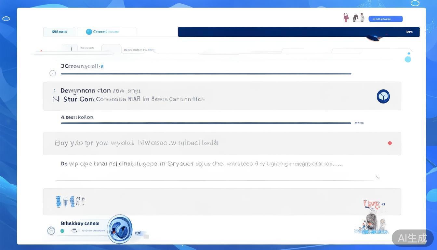Click the blue globe icon on Creerit tab
The height and width of the screenshot is (250, 437).
pyautogui.click(x=89, y=32)
